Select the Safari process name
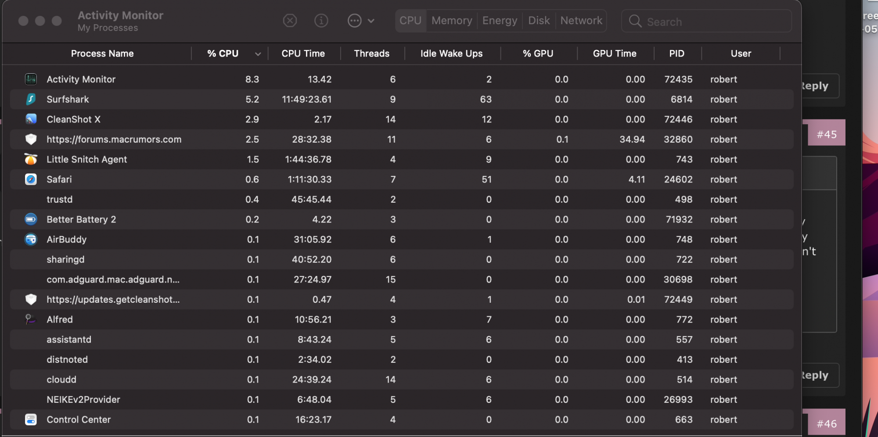 [59, 179]
